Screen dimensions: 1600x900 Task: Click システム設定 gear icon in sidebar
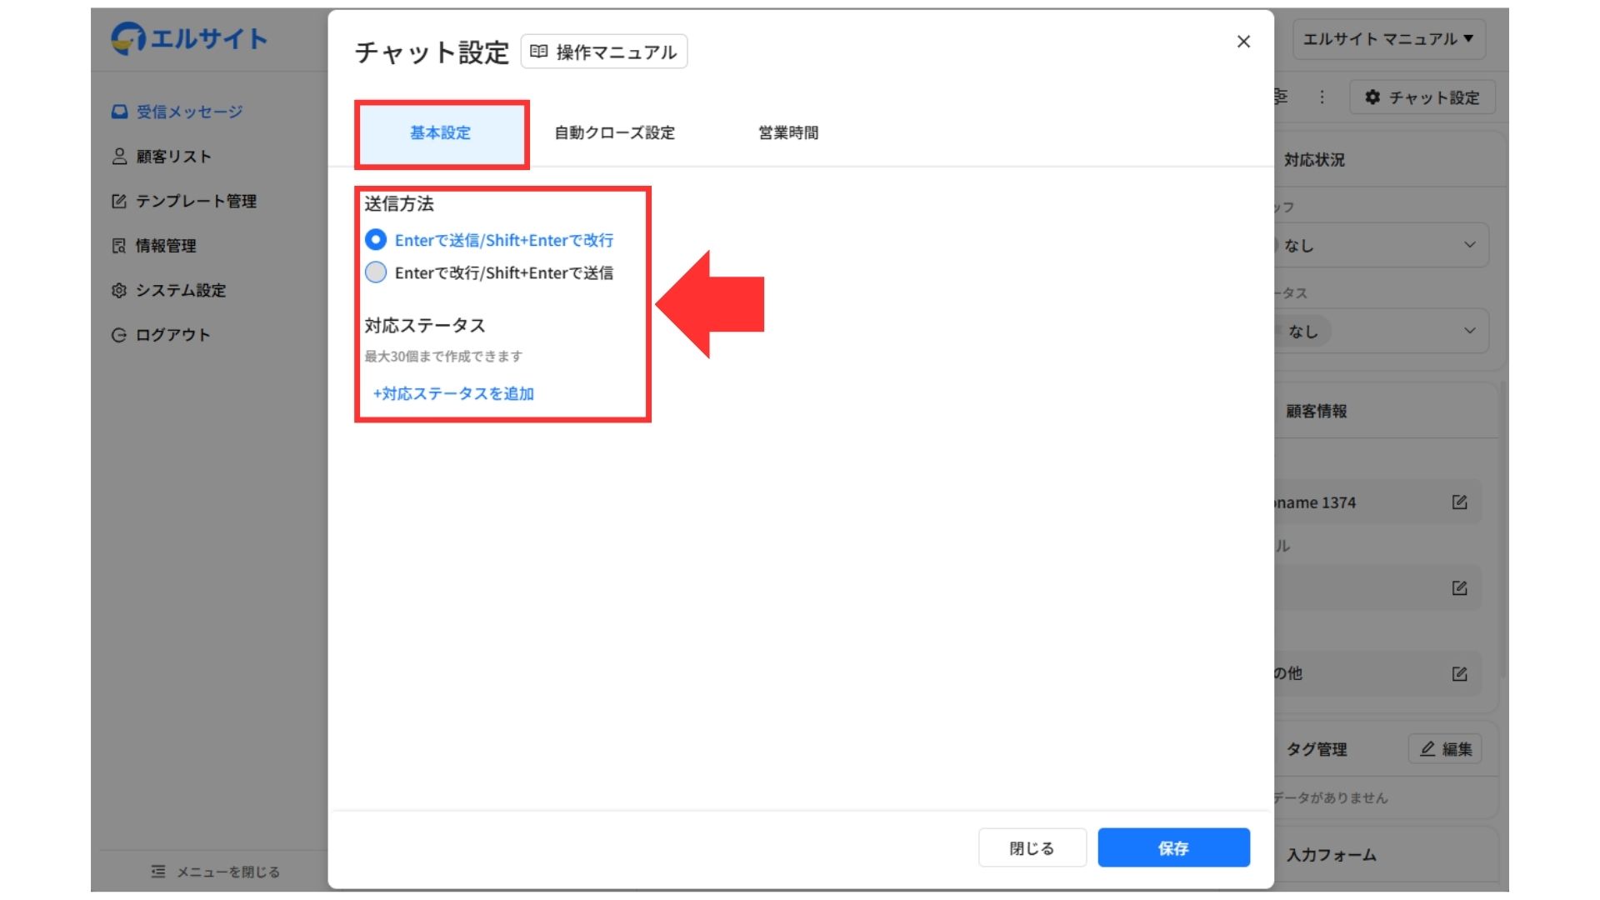coord(119,290)
